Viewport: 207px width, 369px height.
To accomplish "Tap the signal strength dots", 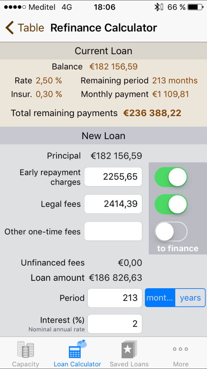I will pos(15,7).
